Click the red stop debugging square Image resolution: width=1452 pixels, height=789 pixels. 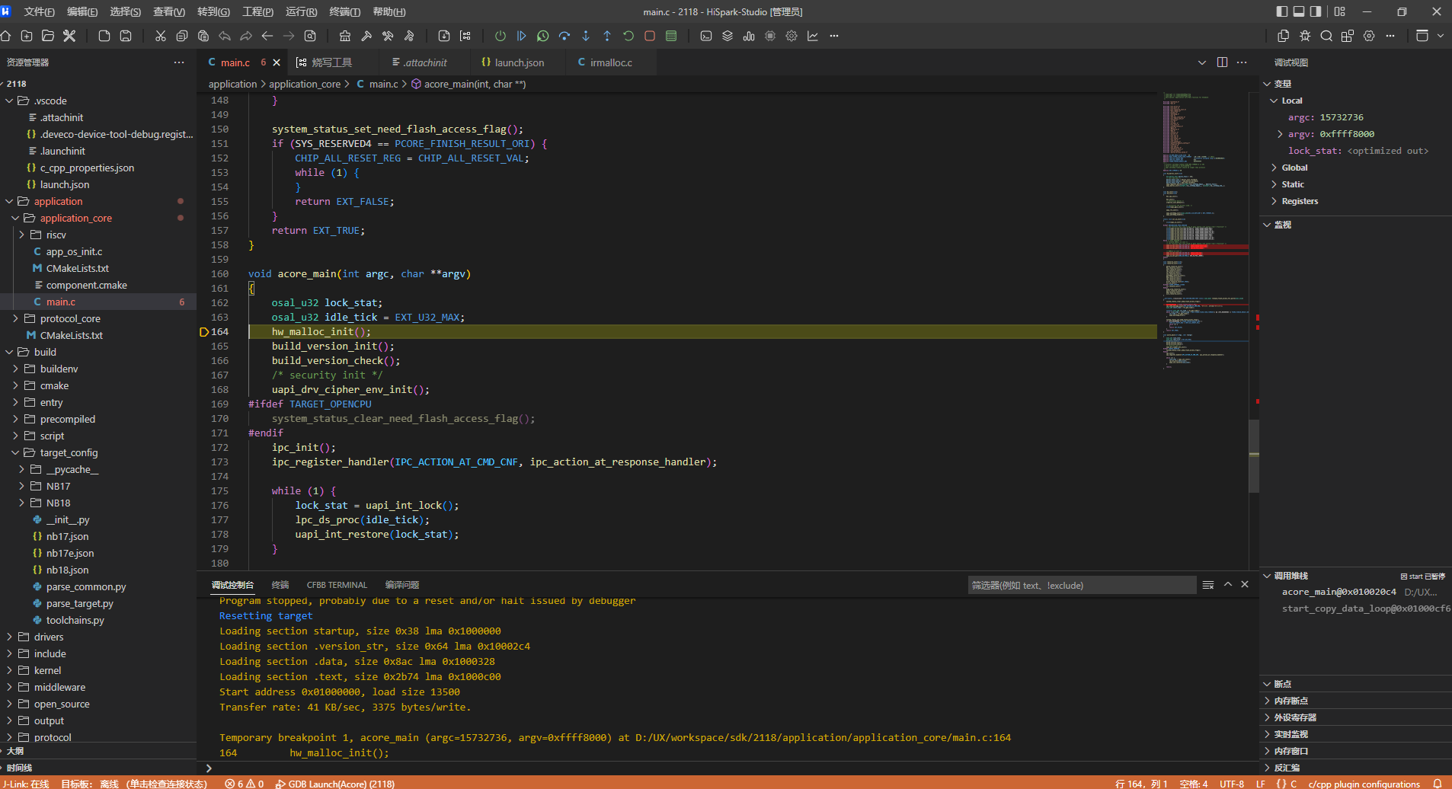(x=650, y=36)
